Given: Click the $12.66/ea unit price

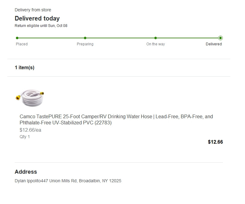Looking at the screenshot, I should click(x=30, y=130).
